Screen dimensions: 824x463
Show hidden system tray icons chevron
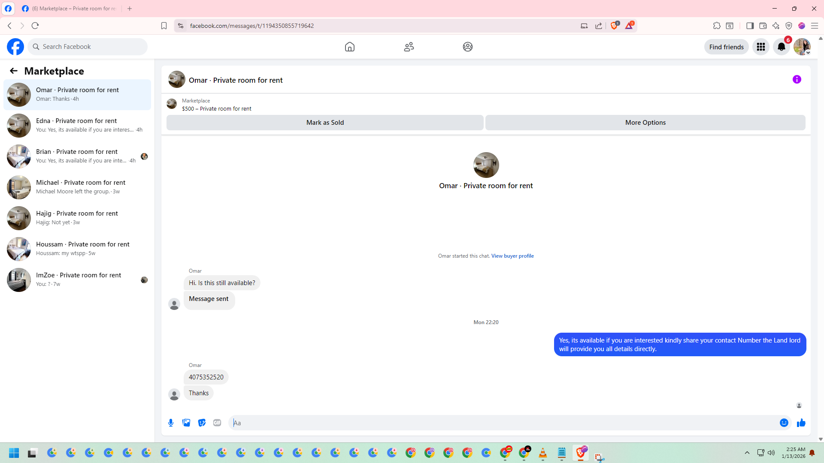(747, 453)
